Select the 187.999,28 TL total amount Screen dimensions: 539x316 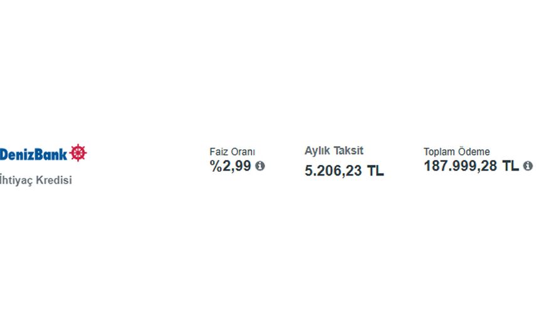tap(471, 166)
